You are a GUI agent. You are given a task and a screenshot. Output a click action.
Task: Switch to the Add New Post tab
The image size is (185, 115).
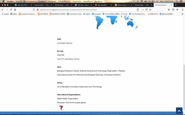coord(23,5)
